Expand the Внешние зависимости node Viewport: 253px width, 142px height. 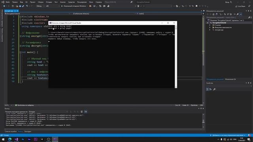(x=210, y=28)
